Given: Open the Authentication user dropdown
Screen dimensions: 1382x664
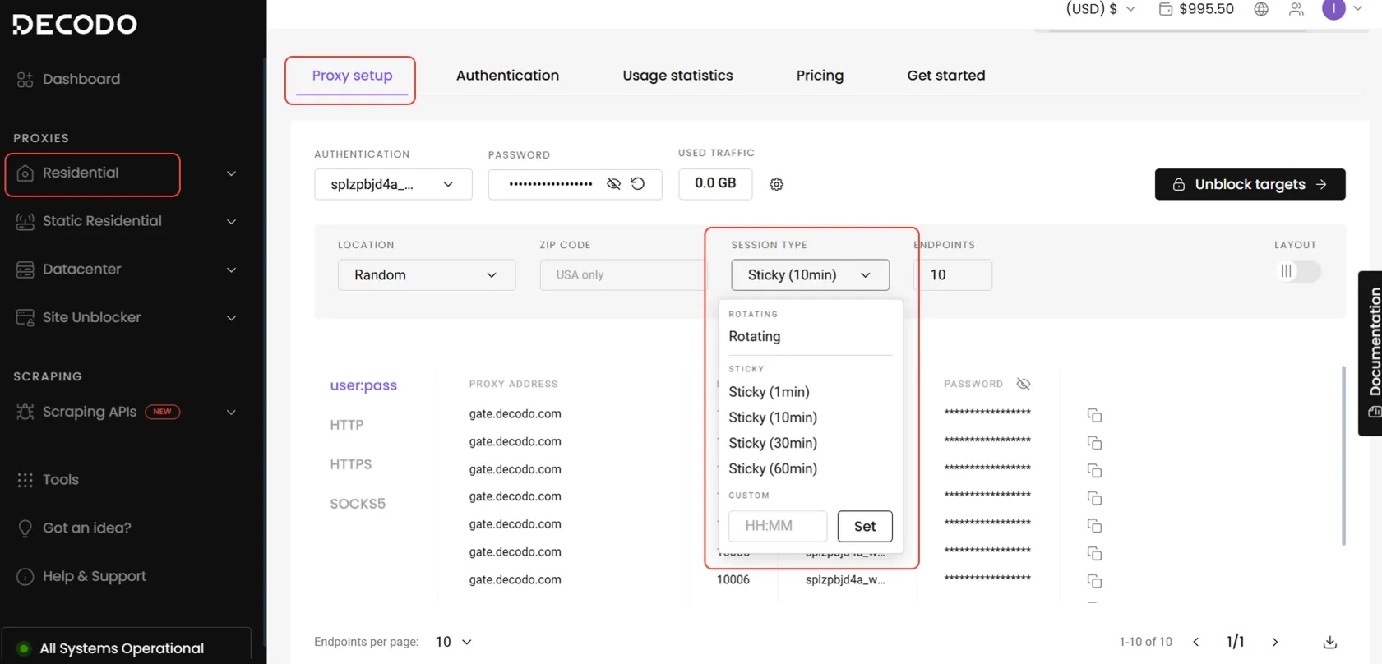Looking at the screenshot, I should tap(393, 184).
